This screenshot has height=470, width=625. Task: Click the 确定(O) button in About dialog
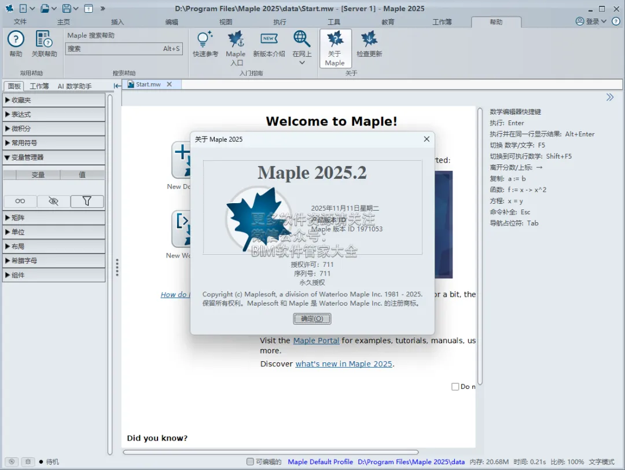[x=312, y=319]
